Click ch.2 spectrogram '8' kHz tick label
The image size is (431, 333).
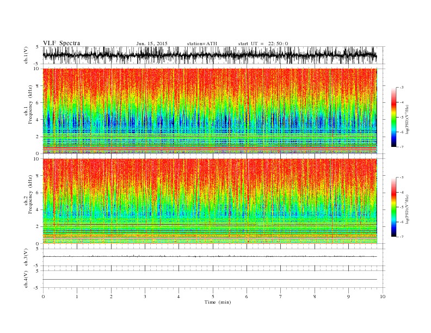click(38, 176)
